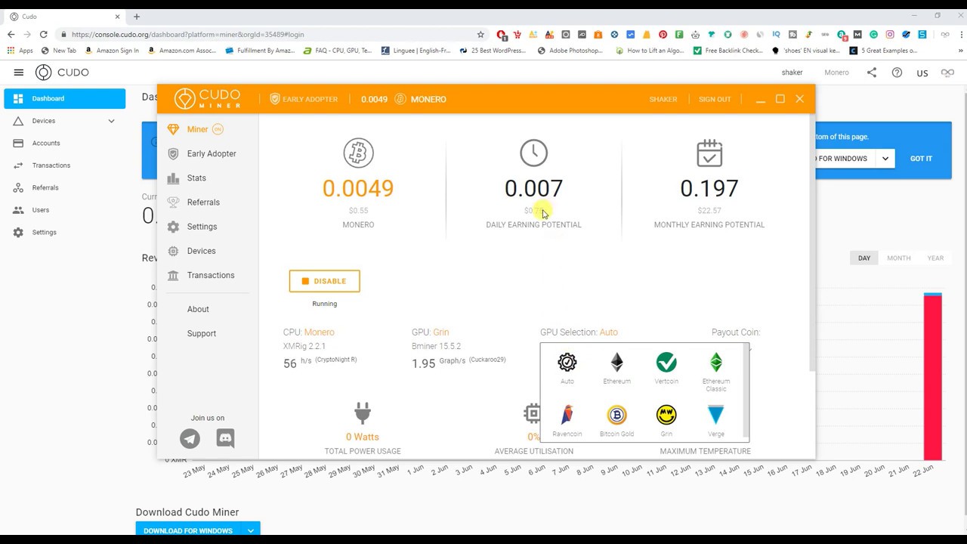Choose Grin coin icon
Viewport: 967px width, 544px height.
pyautogui.click(x=666, y=415)
